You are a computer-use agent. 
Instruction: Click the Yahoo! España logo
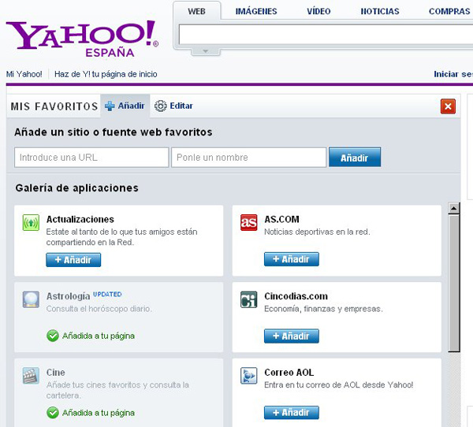[82, 39]
